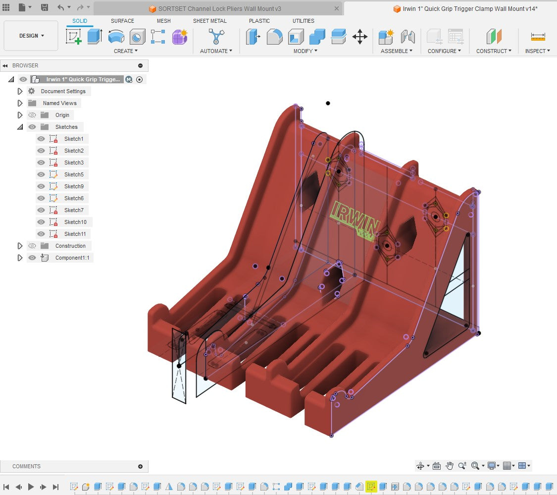Click the Press Pull tool
The height and width of the screenshot is (495, 557).
point(253,37)
